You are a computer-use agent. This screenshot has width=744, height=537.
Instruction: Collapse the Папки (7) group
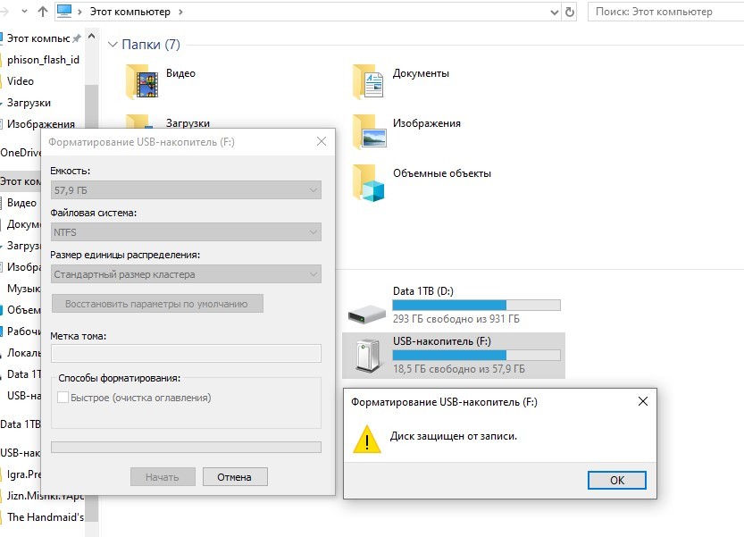tap(113, 45)
